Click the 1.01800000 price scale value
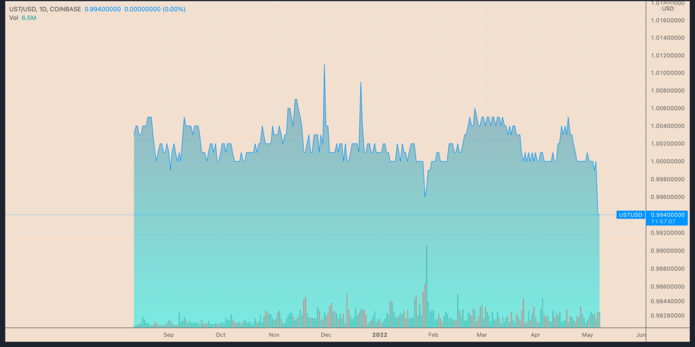This screenshot has height=347, width=695. [x=667, y=2]
